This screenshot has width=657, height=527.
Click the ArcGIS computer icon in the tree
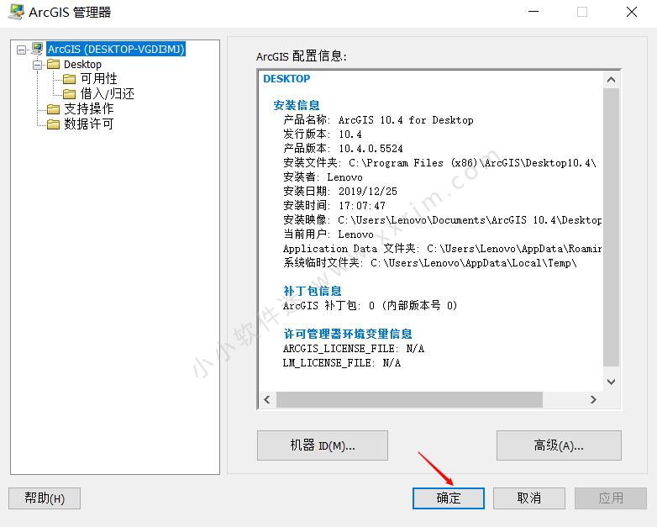pos(37,49)
